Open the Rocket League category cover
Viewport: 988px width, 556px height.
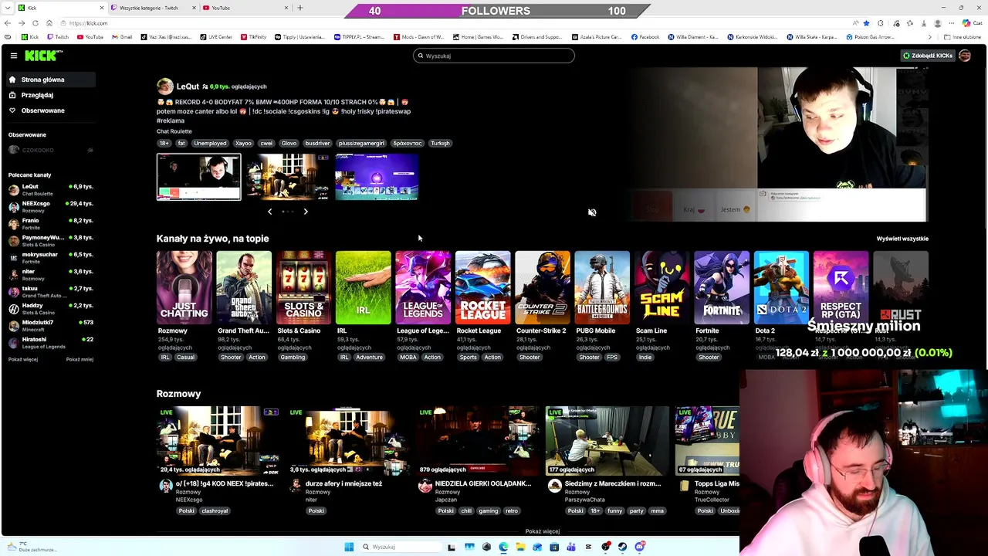tap(483, 287)
